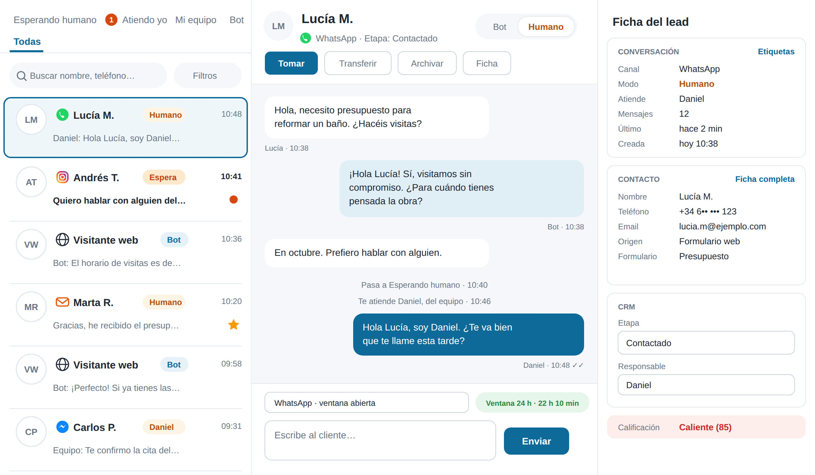Switch conversation mode to Bot
Screen dimensions: 815x475
click(500, 27)
